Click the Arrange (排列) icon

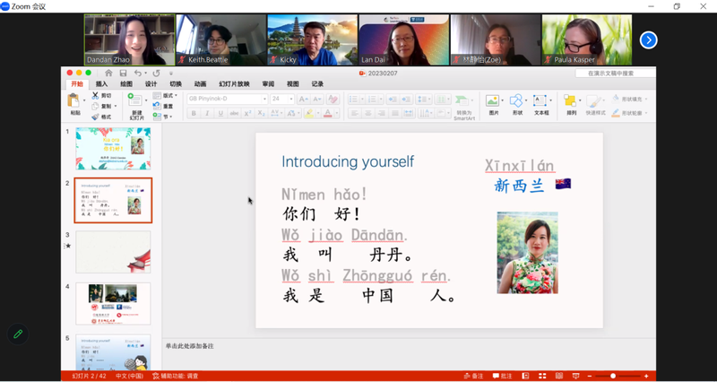571,102
